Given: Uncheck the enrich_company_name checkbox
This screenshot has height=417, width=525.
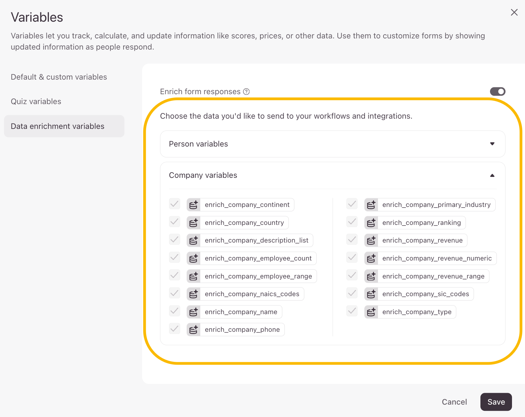Looking at the screenshot, I should pyautogui.click(x=175, y=311).
